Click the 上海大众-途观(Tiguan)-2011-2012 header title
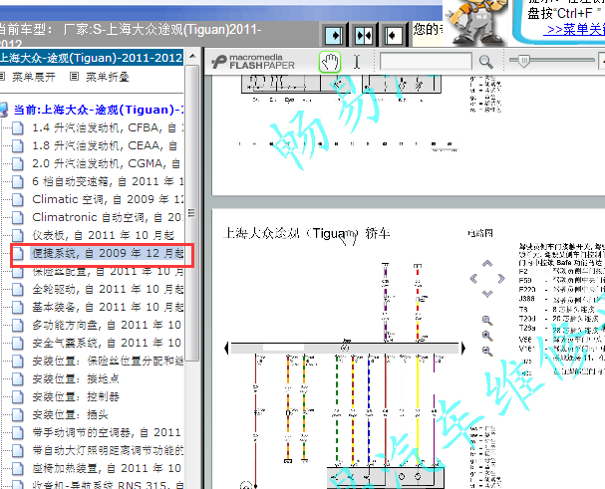This screenshot has height=489, width=605. 91,58
